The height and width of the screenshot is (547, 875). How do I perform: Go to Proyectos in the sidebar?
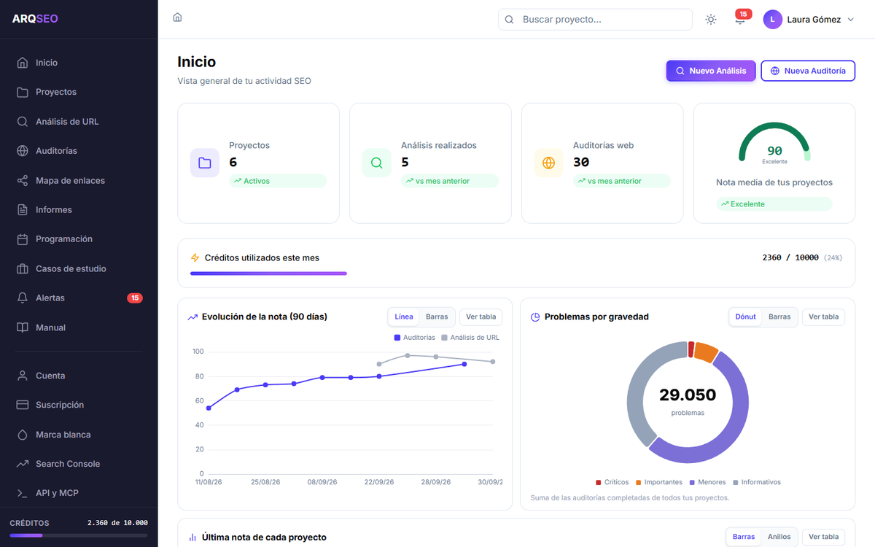pos(79,92)
